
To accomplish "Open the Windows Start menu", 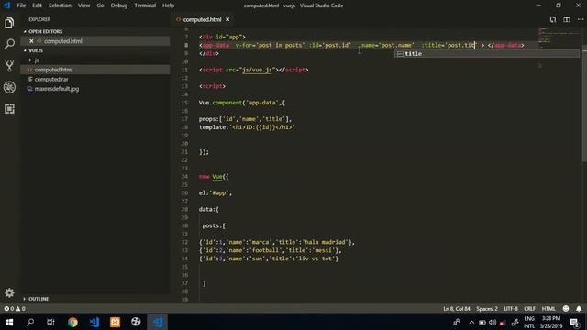I will click(9, 322).
